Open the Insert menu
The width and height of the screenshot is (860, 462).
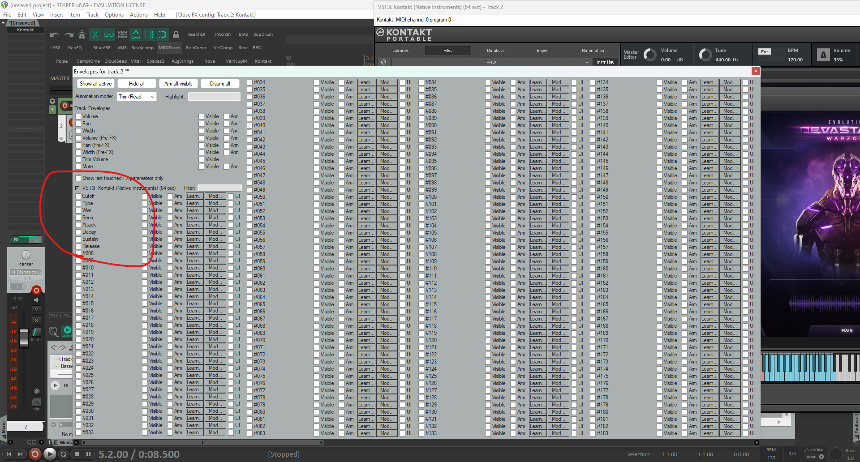pos(56,15)
